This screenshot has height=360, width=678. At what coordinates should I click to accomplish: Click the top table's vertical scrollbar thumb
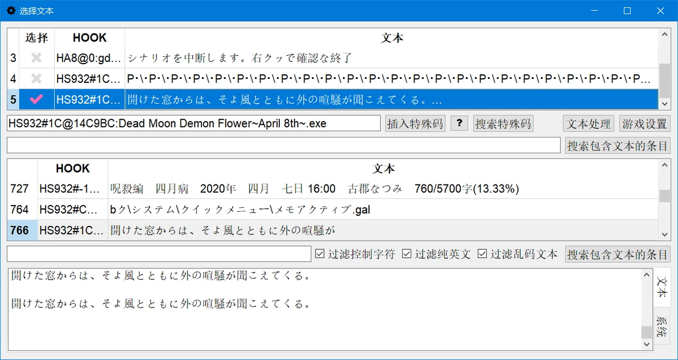point(664,76)
